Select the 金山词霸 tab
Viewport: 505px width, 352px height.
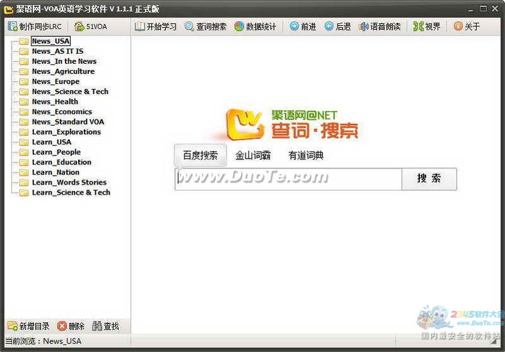(x=252, y=155)
